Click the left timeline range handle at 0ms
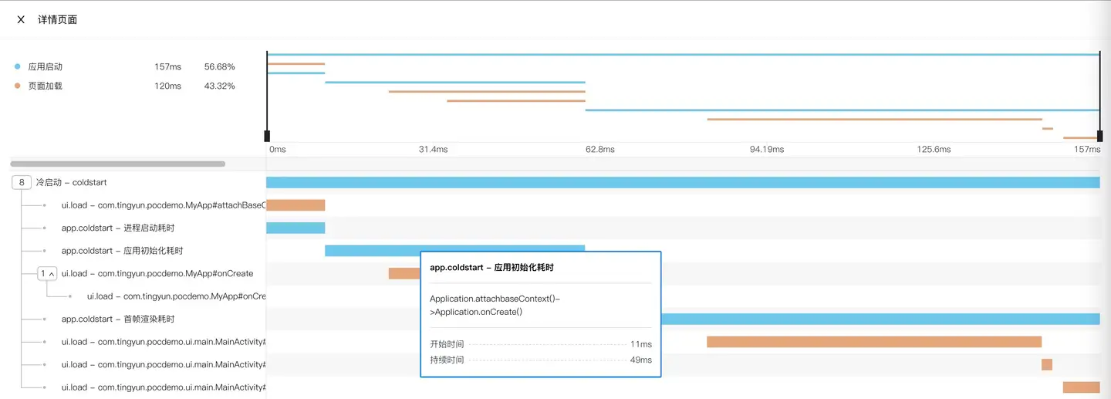The width and height of the screenshot is (1111, 399). click(x=267, y=136)
